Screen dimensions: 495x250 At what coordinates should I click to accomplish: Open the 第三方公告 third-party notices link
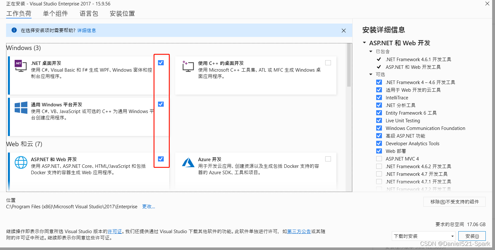click(299, 232)
